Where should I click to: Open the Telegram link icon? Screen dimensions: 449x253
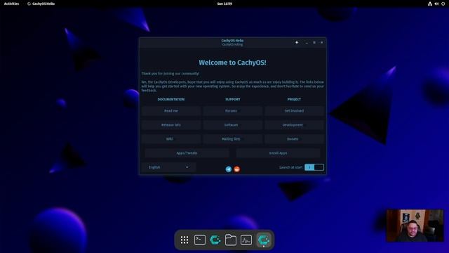[x=229, y=169]
